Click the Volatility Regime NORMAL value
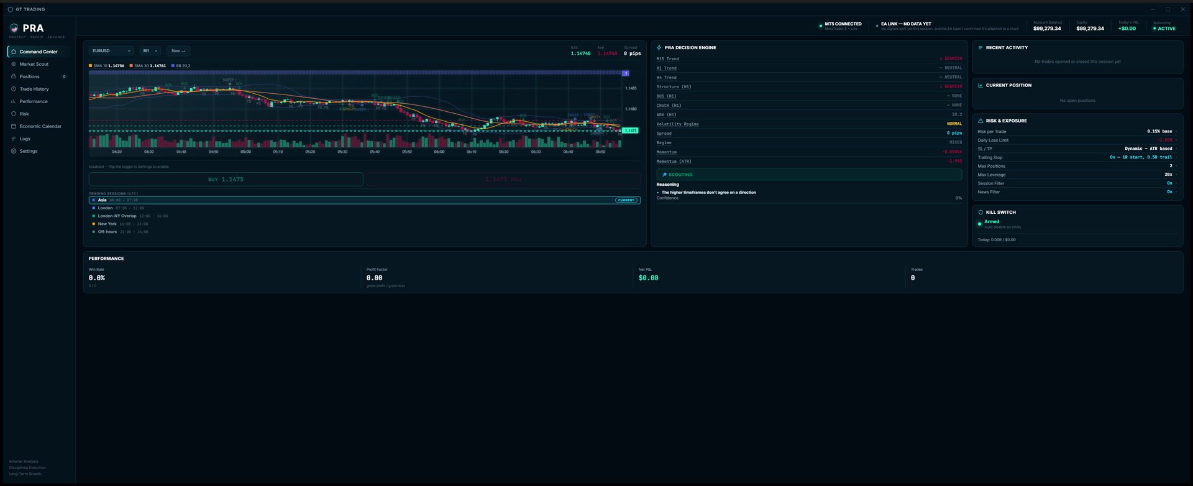 point(954,124)
